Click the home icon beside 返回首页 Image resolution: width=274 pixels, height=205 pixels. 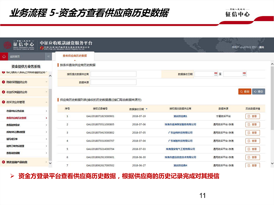click(4, 57)
